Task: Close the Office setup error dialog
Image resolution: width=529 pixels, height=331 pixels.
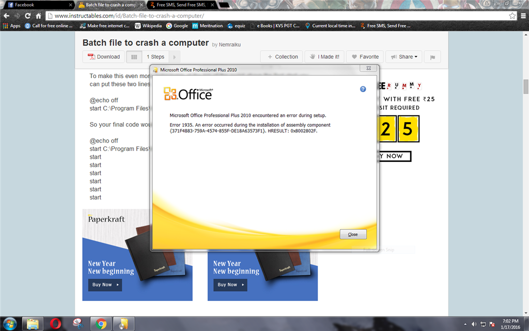Action: point(353,234)
